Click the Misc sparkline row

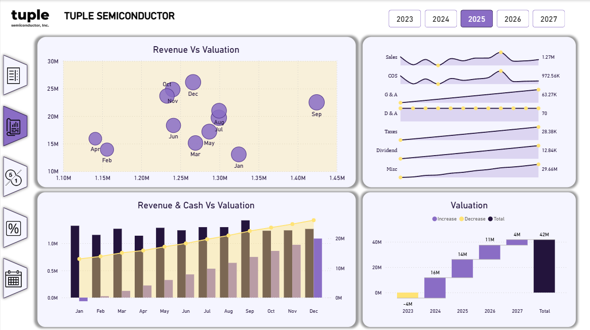pos(469,171)
